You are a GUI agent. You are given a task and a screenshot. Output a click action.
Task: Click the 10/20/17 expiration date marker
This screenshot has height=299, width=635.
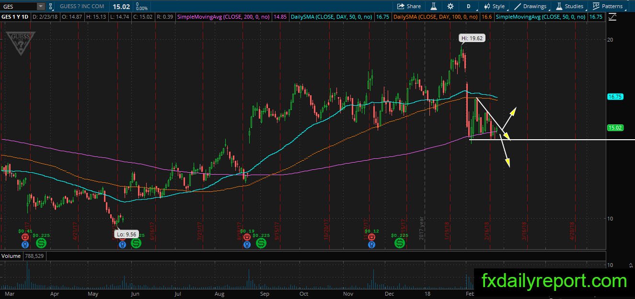tap(326, 230)
